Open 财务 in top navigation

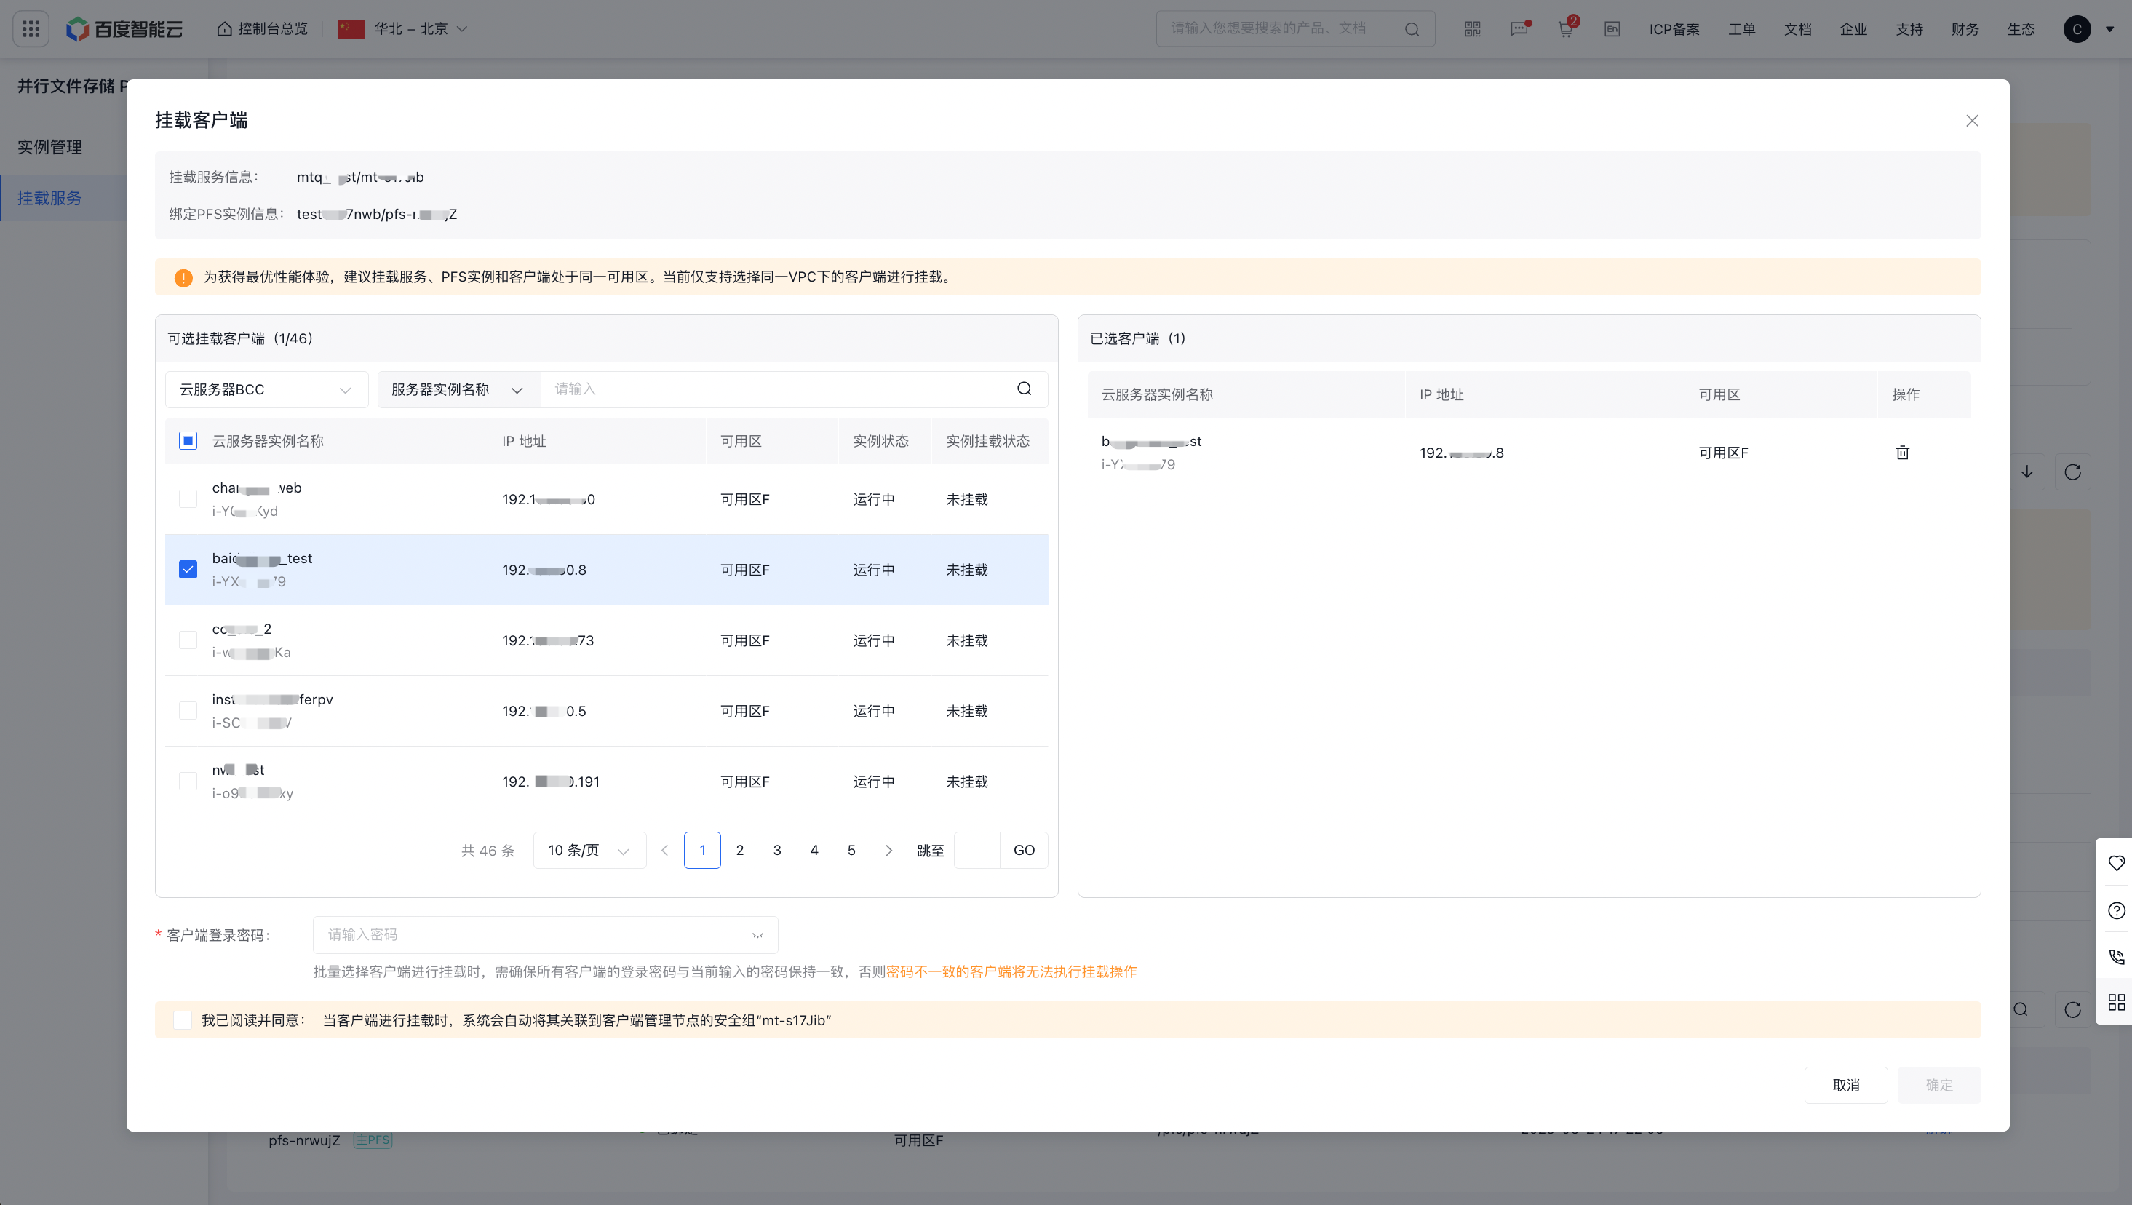[x=1965, y=29]
